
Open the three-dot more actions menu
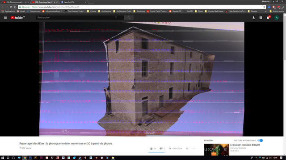tap(194, 149)
